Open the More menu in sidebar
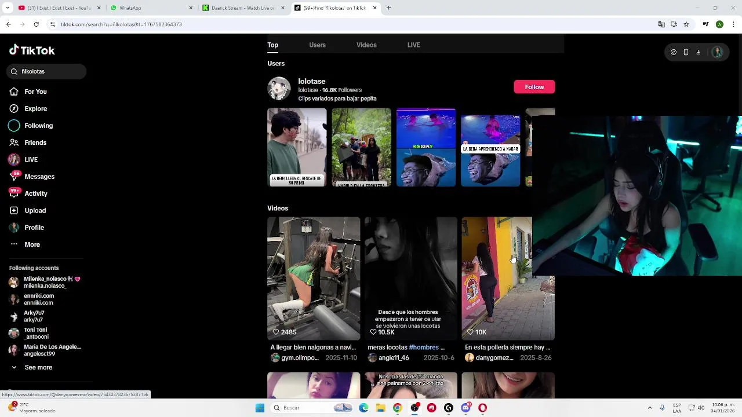The width and height of the screenshot is (742, 417). pyautogui.click(x=24, y=244)
